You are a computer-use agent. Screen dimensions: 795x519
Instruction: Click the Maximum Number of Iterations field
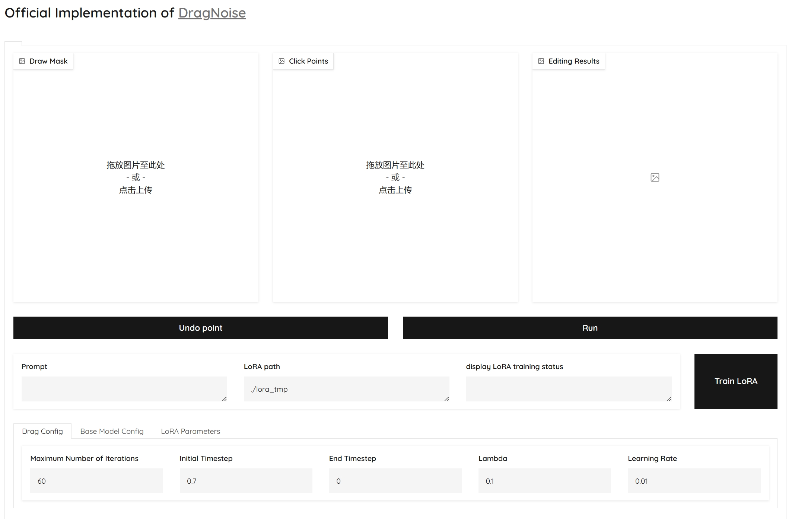(96, 481)
